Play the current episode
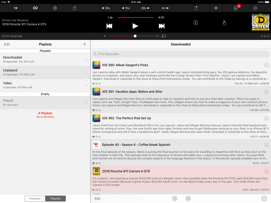The height and width of the screenshot is (203, 271). tap(135, 26)
